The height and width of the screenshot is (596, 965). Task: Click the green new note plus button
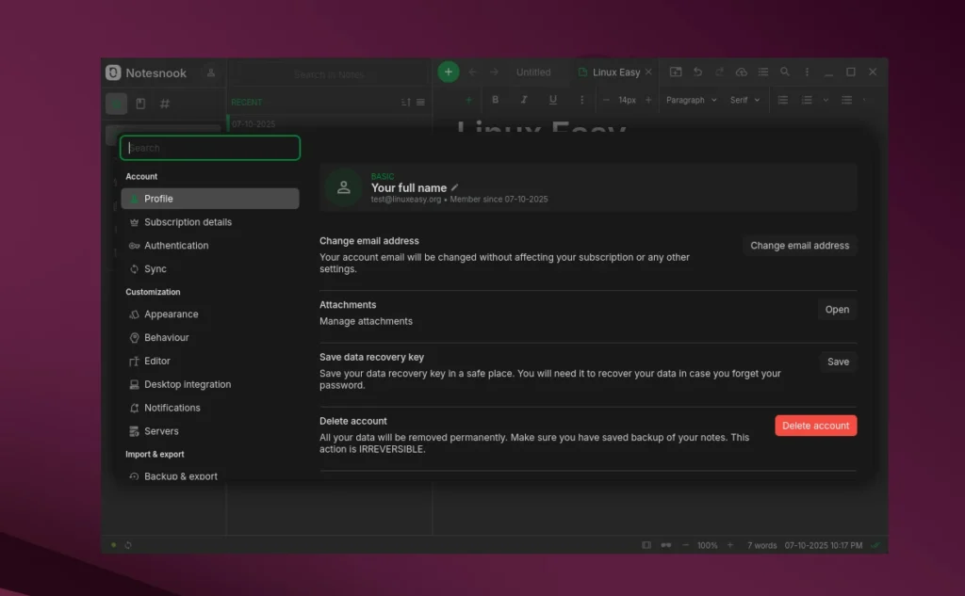[449, 72]
